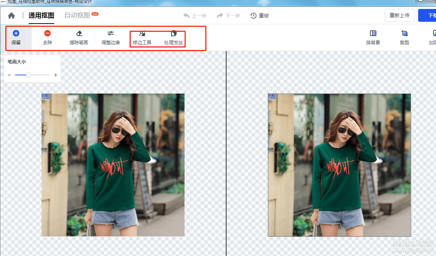Viewport: 436px width, 256px height.
Task: Select the 擦除笔画 eraser tool
Action: click(x=79, y=37)
